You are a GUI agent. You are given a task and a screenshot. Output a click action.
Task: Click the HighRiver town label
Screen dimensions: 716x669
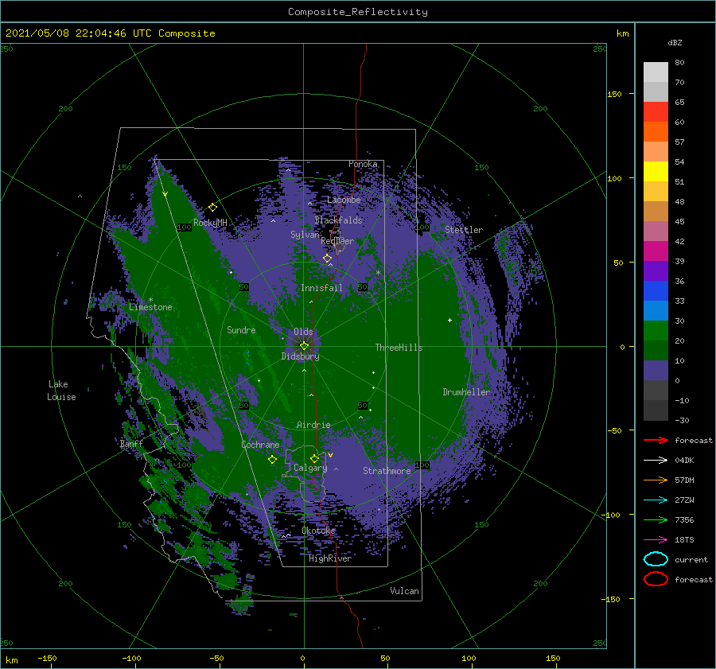click(330, 558)
